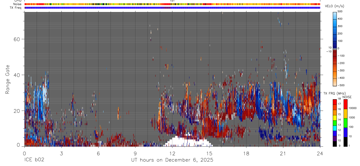
Task: Click the '200' velocity scale label
Action: coord(340,34)
